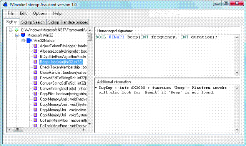Screen dimensions: 246x146
Task: Click the ConvertStringSidToSid method icon
Action: [35, 88]
